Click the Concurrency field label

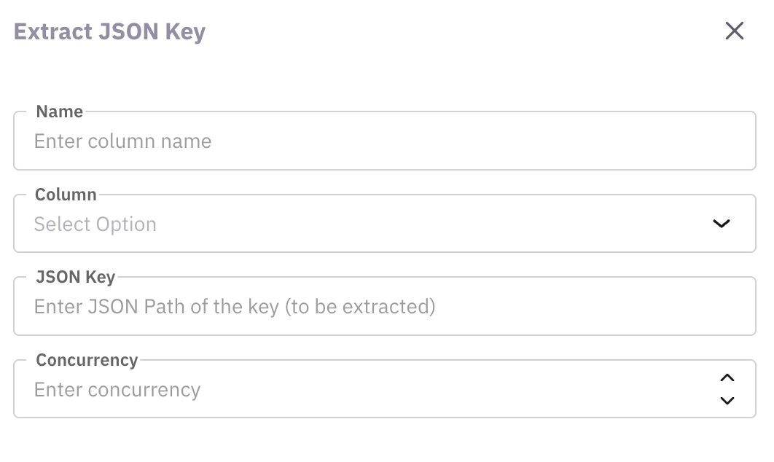pyautogui.click(x=87, y=360)
